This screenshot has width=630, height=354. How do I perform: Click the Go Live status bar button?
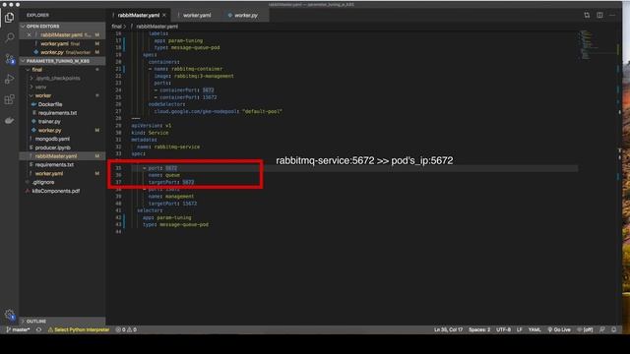point(559,329)
